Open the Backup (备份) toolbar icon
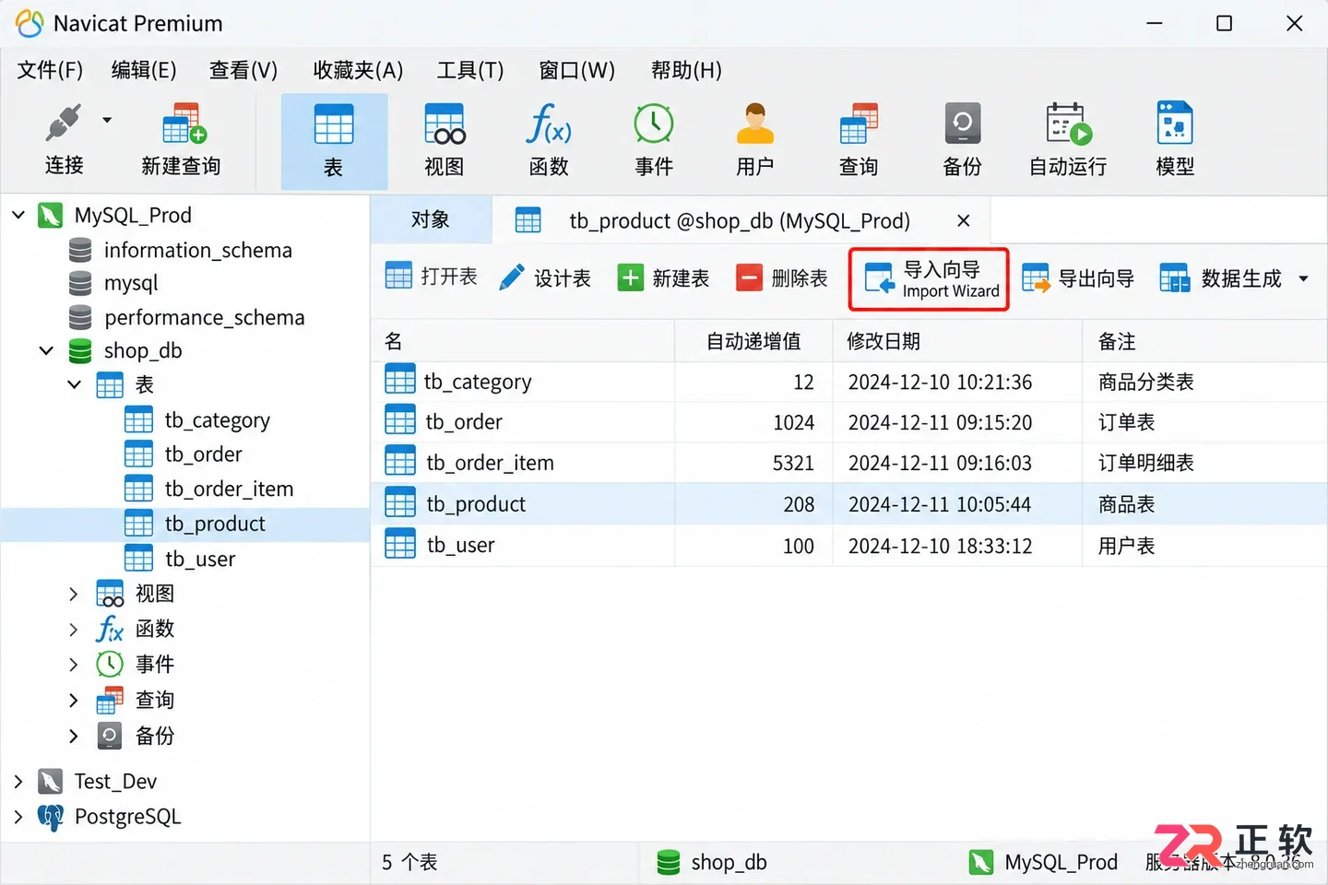 (963, 124)
